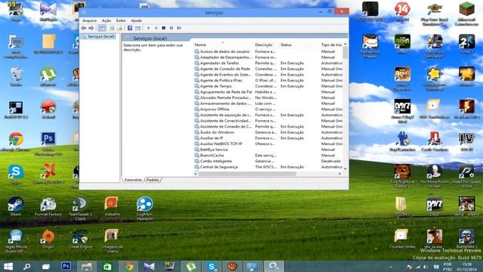
Task: Select the Google Chrome desktop icon
Action: click(16, 142)
